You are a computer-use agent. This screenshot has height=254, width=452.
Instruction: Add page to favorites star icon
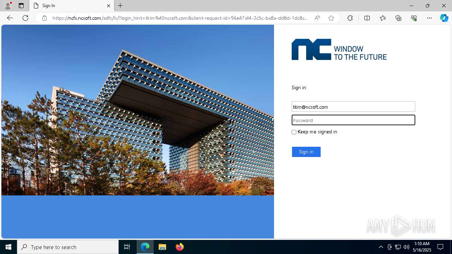tap(331, 18)
